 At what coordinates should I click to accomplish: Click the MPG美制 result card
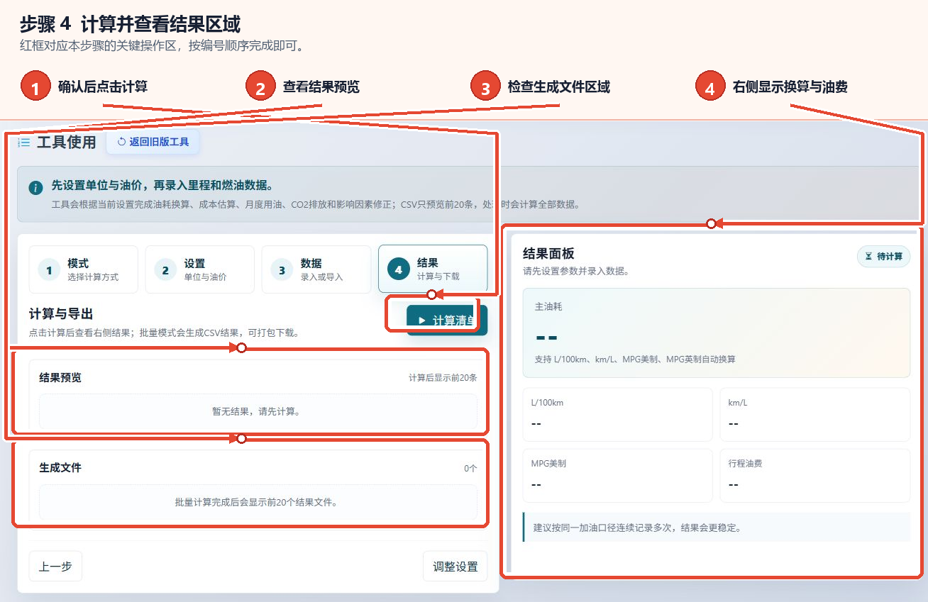[618, 476]
